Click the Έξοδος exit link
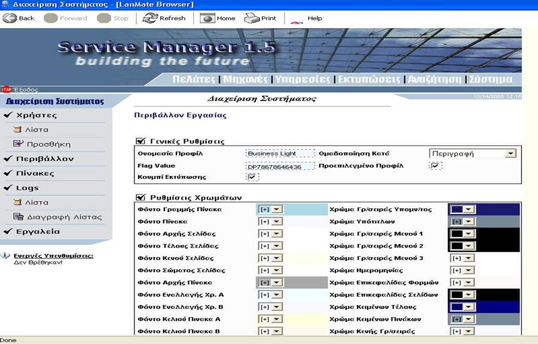Viewport: 538px width, 344px height. (26, 90)
